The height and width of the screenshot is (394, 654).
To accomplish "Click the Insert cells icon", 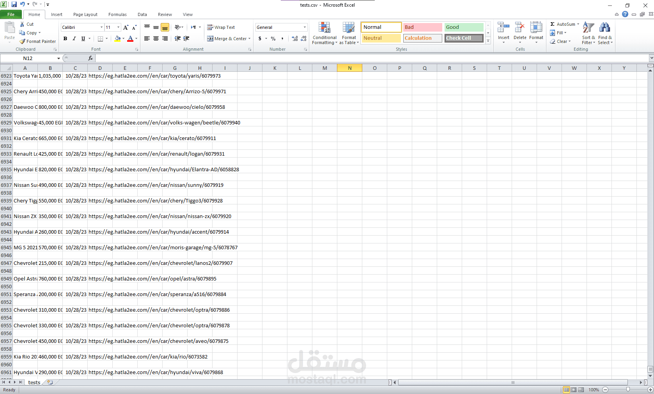I will (503, 28).
